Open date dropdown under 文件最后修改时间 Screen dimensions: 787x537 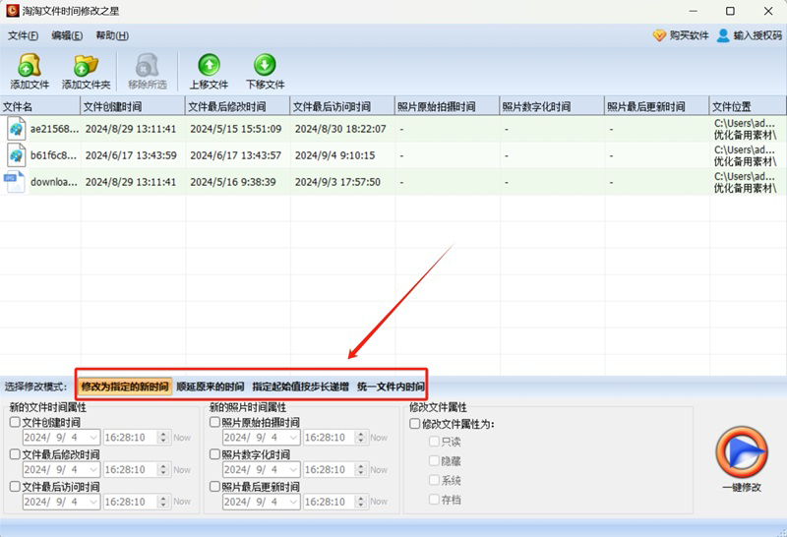tap(92, 470)
